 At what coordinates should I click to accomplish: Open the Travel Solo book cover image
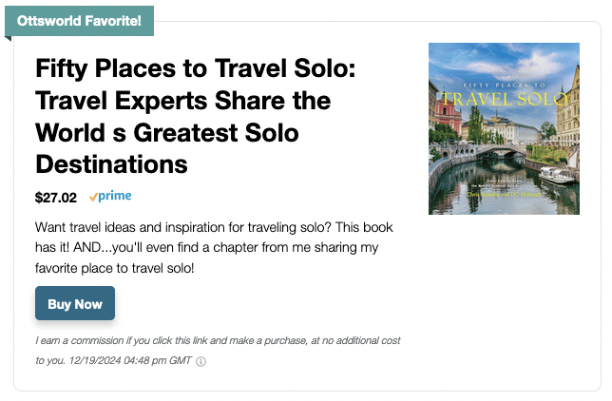504,128
